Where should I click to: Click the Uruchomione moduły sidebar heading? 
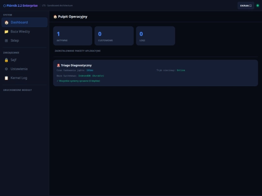(17, 90)
